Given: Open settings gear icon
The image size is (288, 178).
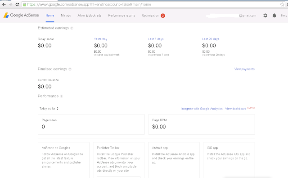Looking at the screenshot, I should click(x=265, y=15).
